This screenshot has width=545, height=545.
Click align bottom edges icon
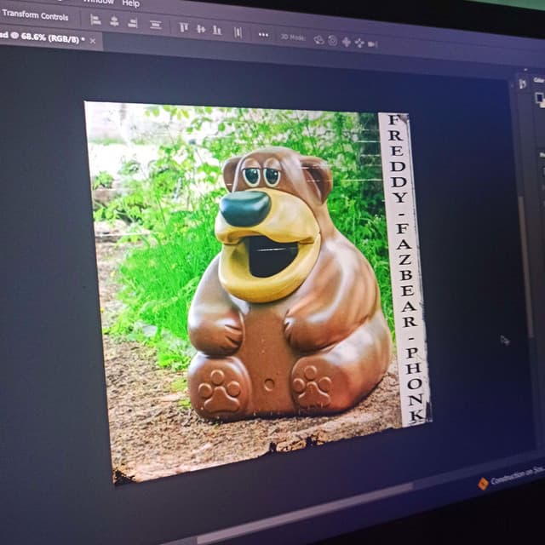click(217, 31)
